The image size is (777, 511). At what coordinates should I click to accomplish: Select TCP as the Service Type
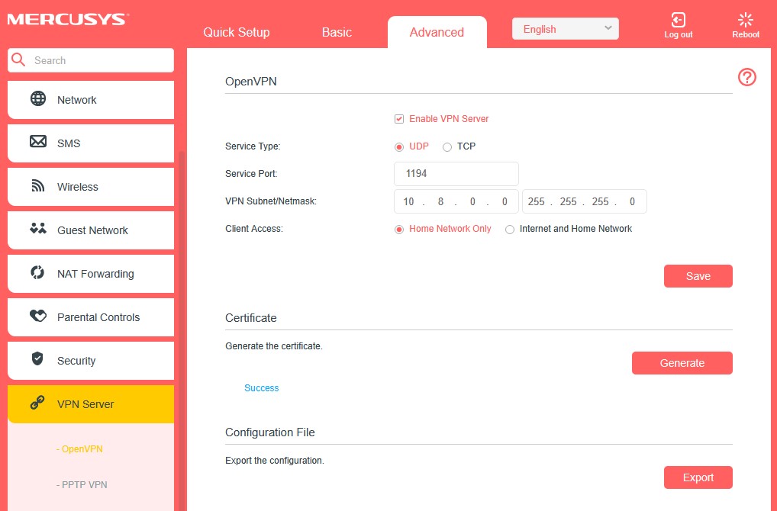(447, 146)
